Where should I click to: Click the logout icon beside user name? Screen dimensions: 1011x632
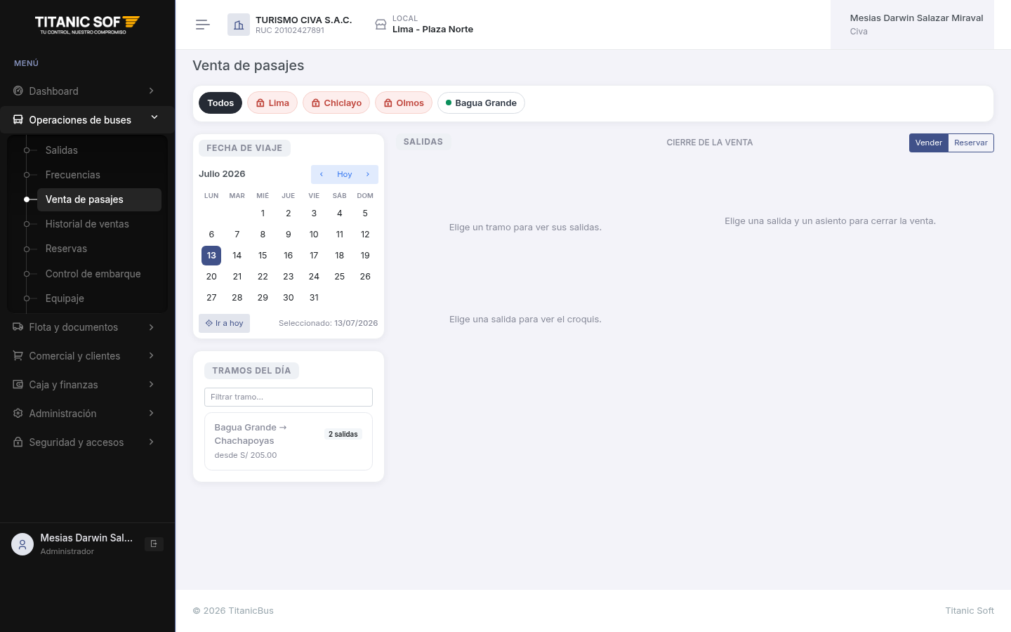click(x=154, y=544)
